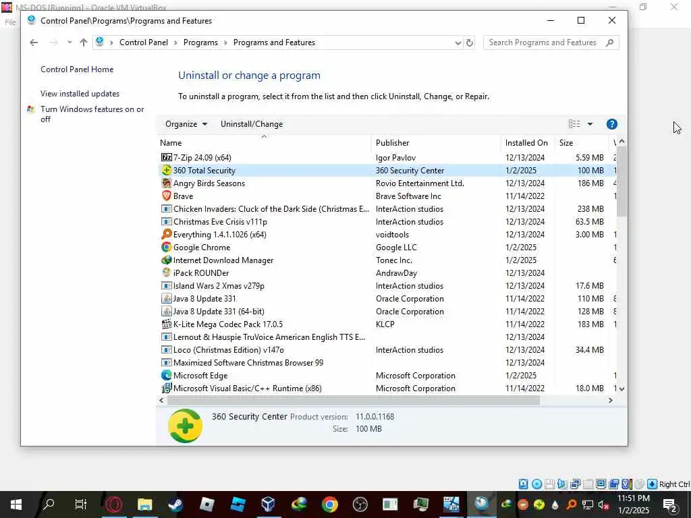The height and width of the screenshot is (518, 691).
Task: Click the muted speaker tray icon
Action: point(603,505)
